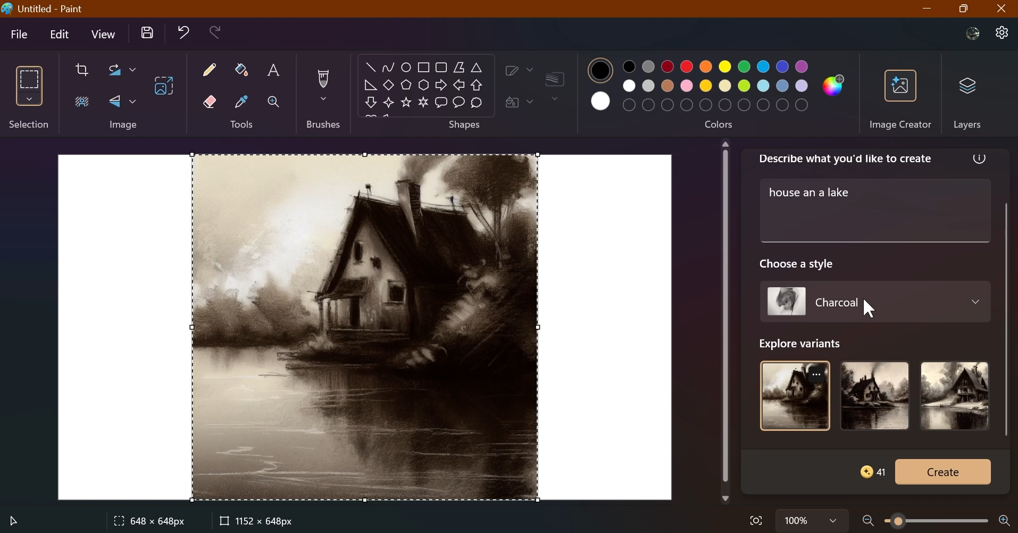Choose the Eraser tool
1018x533 pixels.
210,102
